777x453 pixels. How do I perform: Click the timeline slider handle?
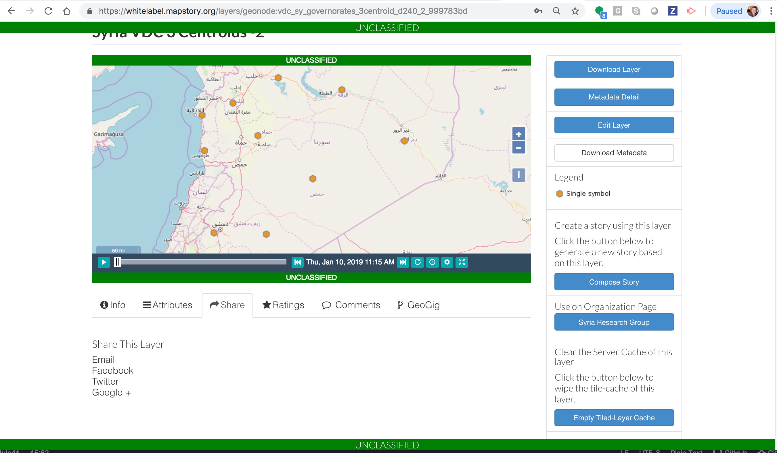tap(118, 262)
